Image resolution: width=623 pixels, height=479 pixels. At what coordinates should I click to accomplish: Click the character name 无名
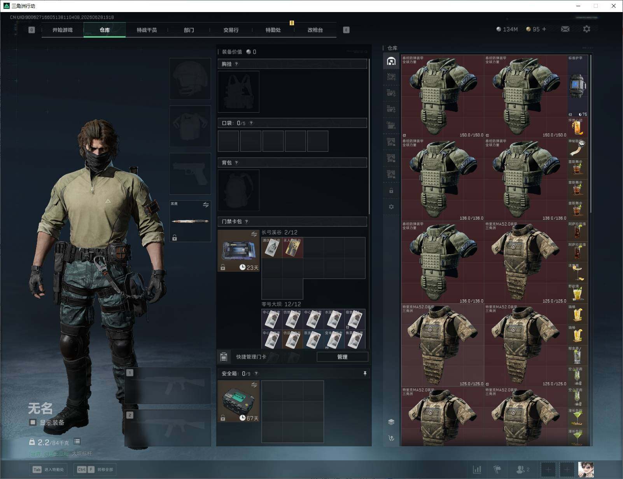point(40,409)
